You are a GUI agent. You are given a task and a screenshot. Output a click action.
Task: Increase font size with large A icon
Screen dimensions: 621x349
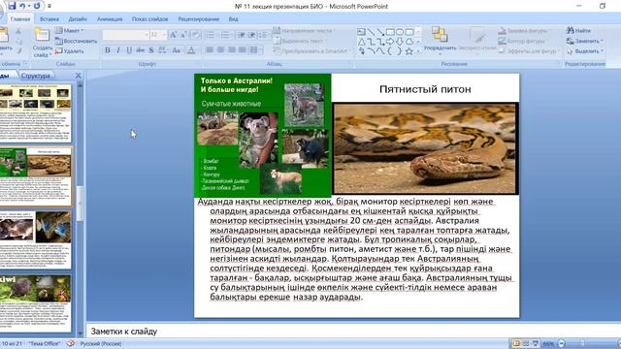(x=174, y=35)
